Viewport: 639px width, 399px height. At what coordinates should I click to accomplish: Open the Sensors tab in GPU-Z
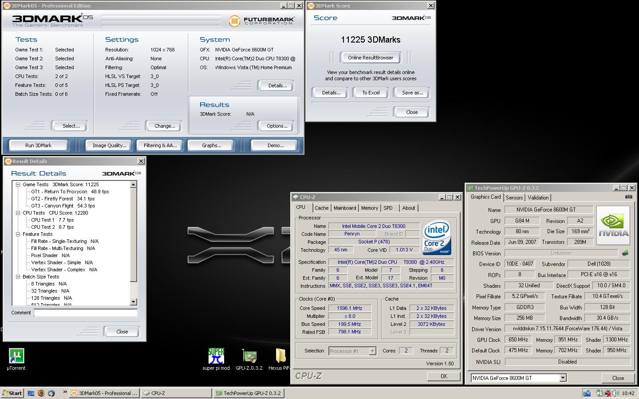point(514,198)
